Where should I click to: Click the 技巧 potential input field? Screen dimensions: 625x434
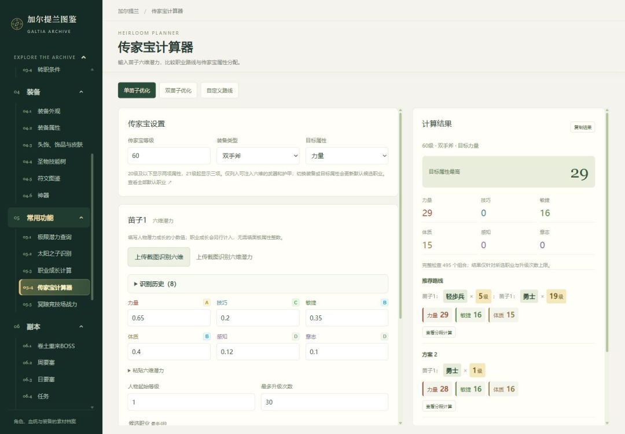pos(258,318)
